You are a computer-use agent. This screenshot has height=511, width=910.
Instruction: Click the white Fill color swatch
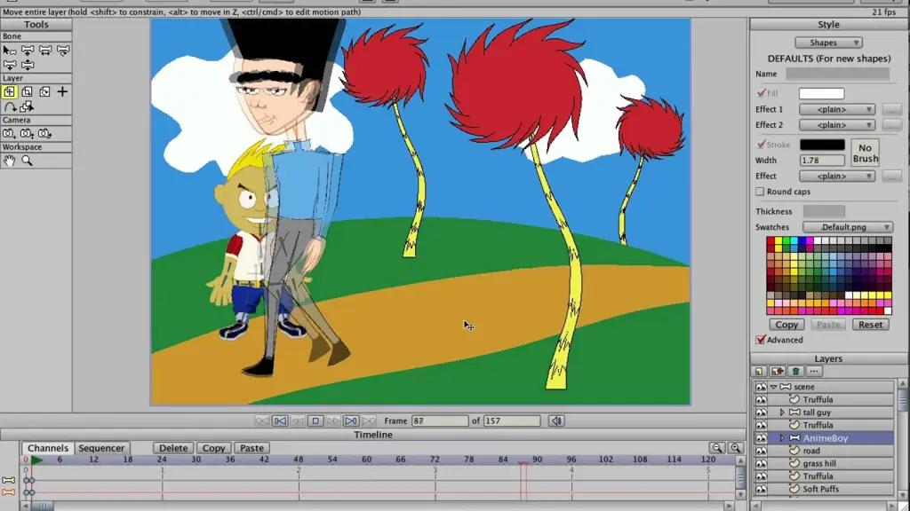click(x=822, y=94)
